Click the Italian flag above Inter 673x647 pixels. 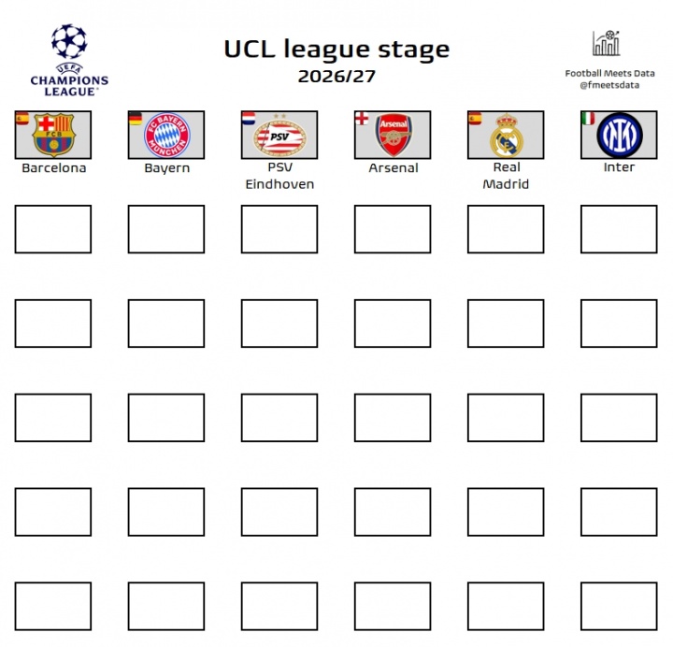[x=588, y=119]
